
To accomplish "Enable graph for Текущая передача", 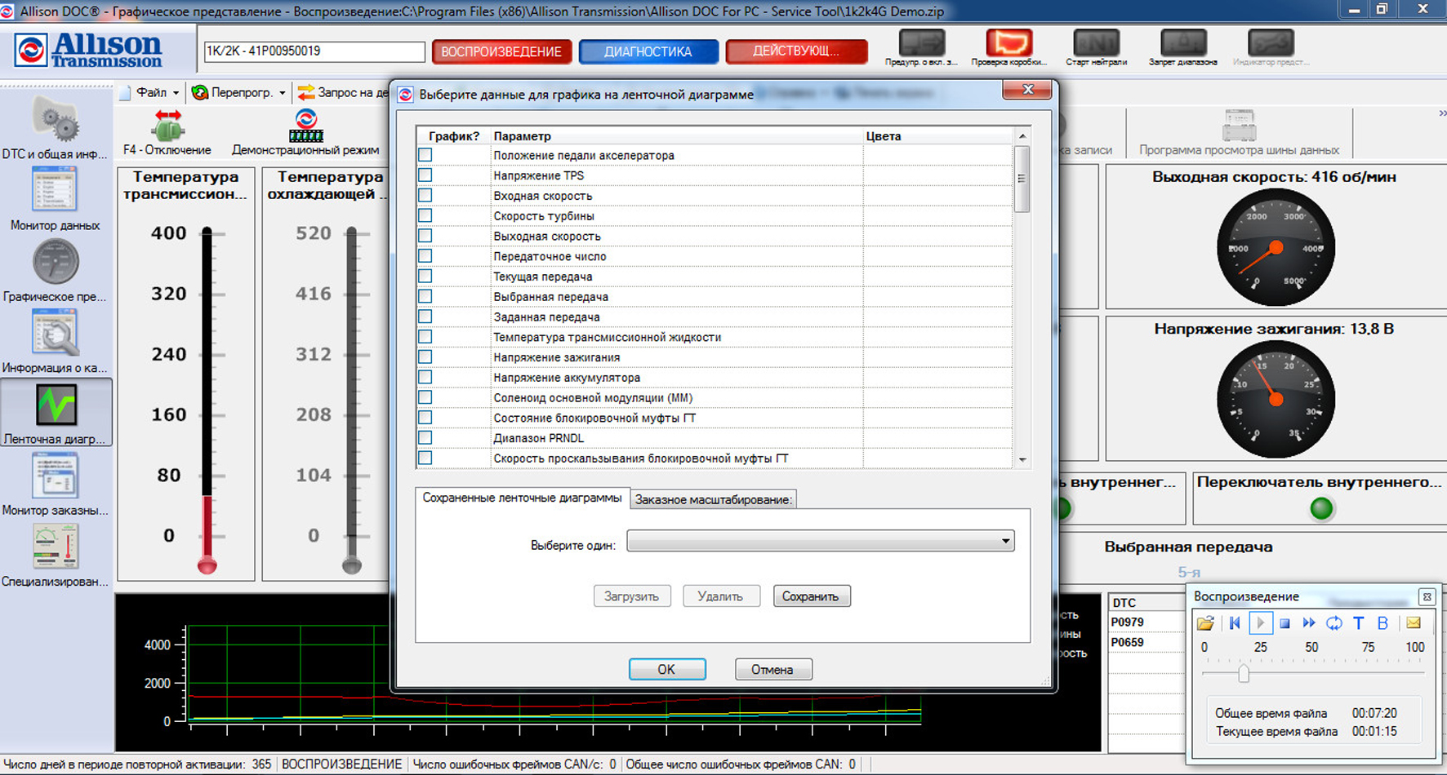I will pos(425,277).
